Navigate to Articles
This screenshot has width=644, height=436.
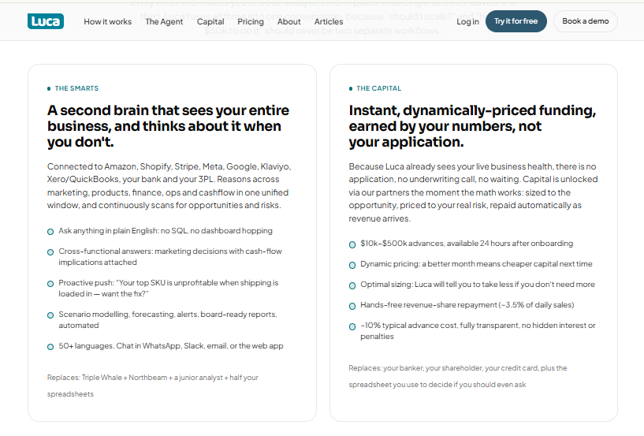pos(329,21)
